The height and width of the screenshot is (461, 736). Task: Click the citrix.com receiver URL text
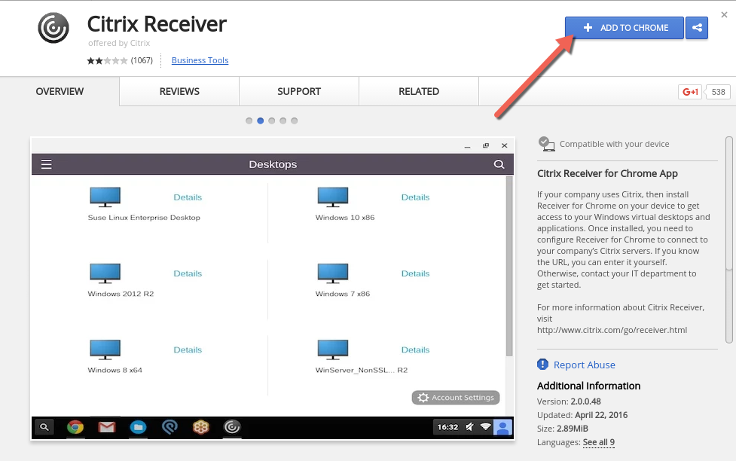tap(612, 330)
